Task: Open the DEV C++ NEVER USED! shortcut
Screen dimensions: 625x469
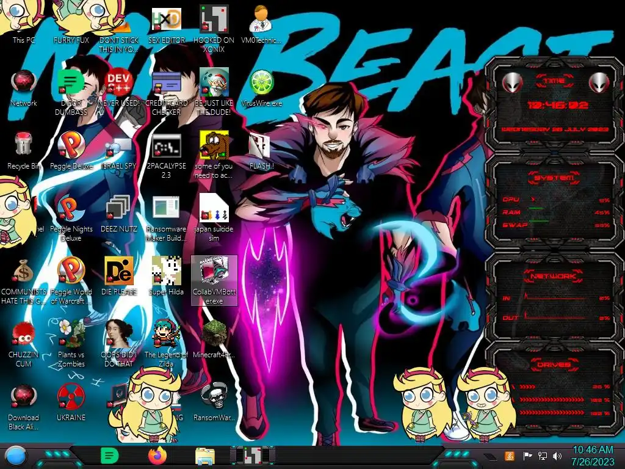Action: [119, 88]
